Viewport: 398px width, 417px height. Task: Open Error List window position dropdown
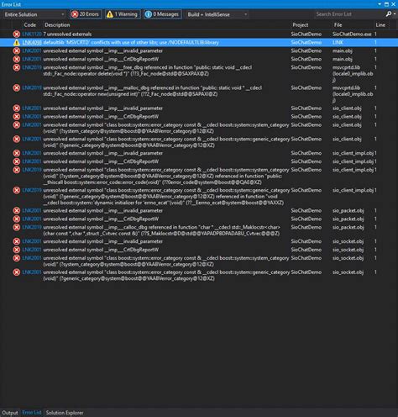pos(380,4)
